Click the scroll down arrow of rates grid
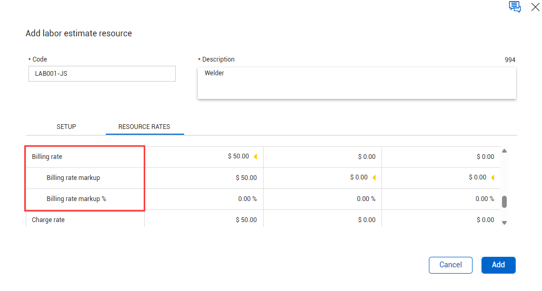This screenshot has height=291, width=542. point(504,223)
